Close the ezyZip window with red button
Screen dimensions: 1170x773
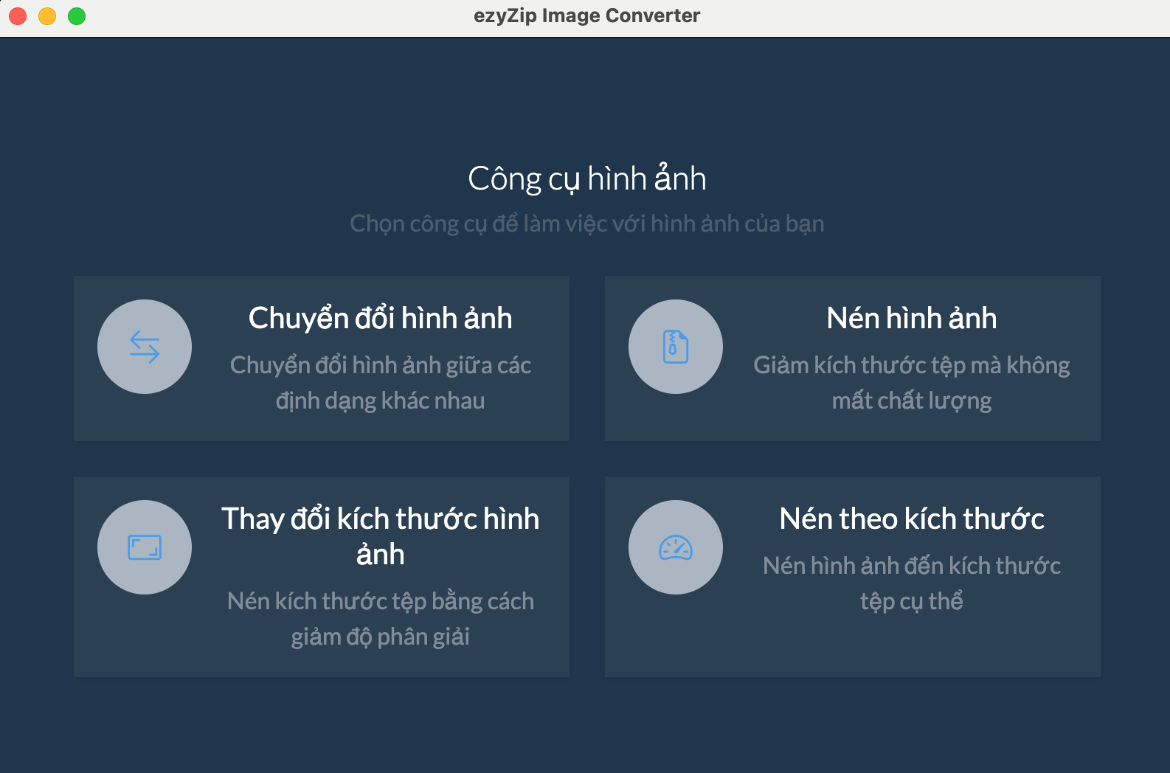tap(18, 16)
